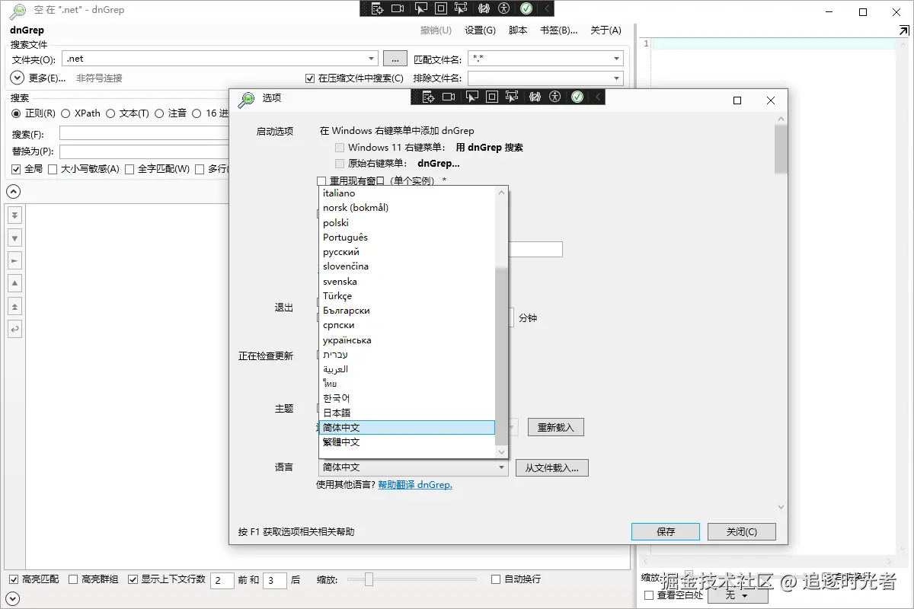Screen dimensions: 914x609
Task: Collapse search panel with circular up chevron
Action: point(13,191)
